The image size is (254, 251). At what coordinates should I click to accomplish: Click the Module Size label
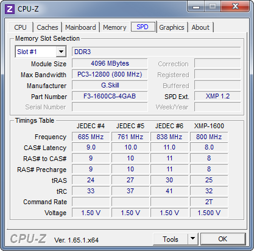[49, 64]
